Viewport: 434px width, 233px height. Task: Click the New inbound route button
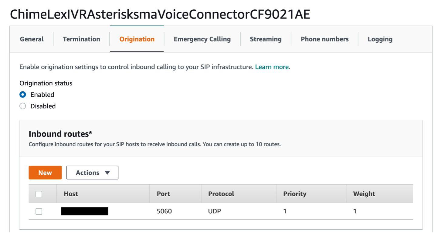coord(45,173)
